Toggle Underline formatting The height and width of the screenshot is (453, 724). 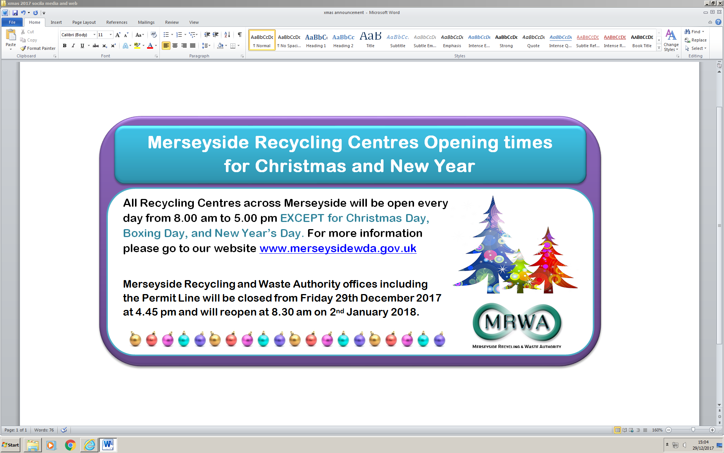(x=82, y=46)
